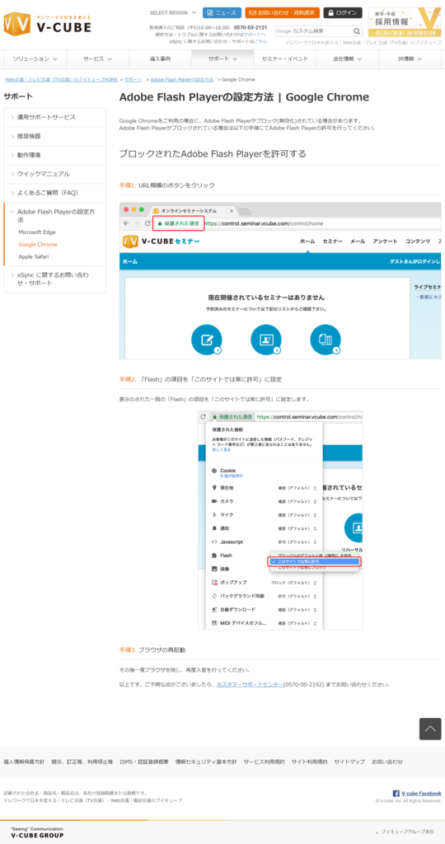The height and width of the screenshot is (844, 445).
Task: Expand the ソリューション nav menu
Action: point(35,59)
